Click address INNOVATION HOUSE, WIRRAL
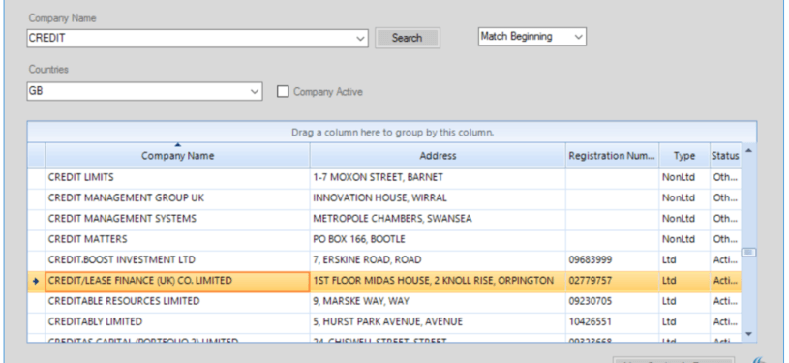This screenshot has height=363, width=789. (x=379, y=197)
